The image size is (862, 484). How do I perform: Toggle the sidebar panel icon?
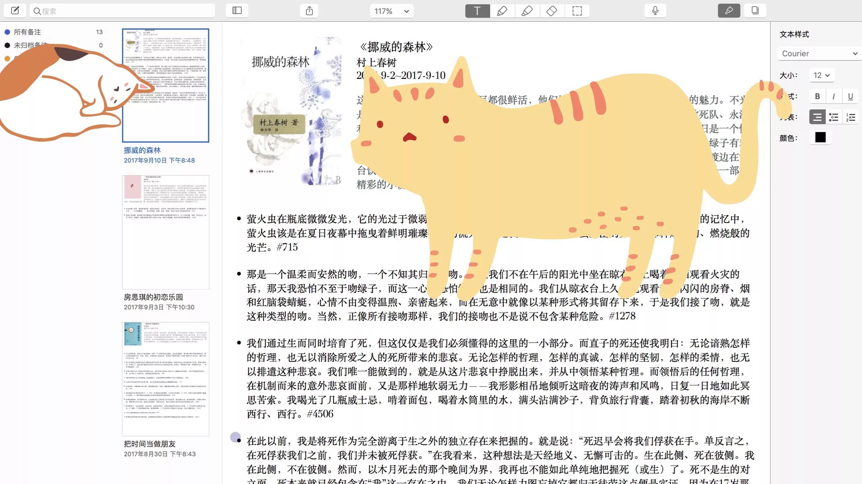tap(237, 10)
